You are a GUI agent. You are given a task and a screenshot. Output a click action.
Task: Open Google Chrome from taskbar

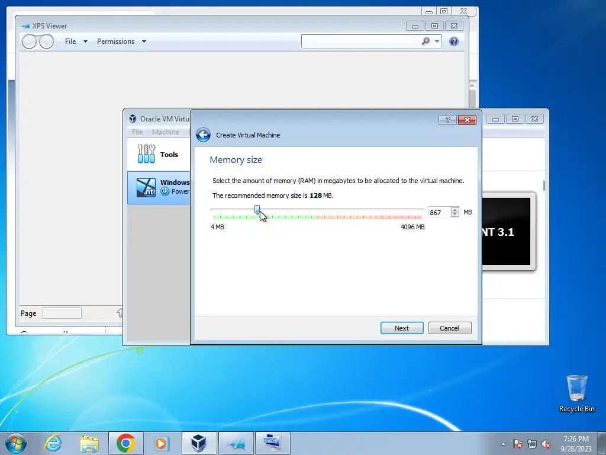tap(125, 443)
